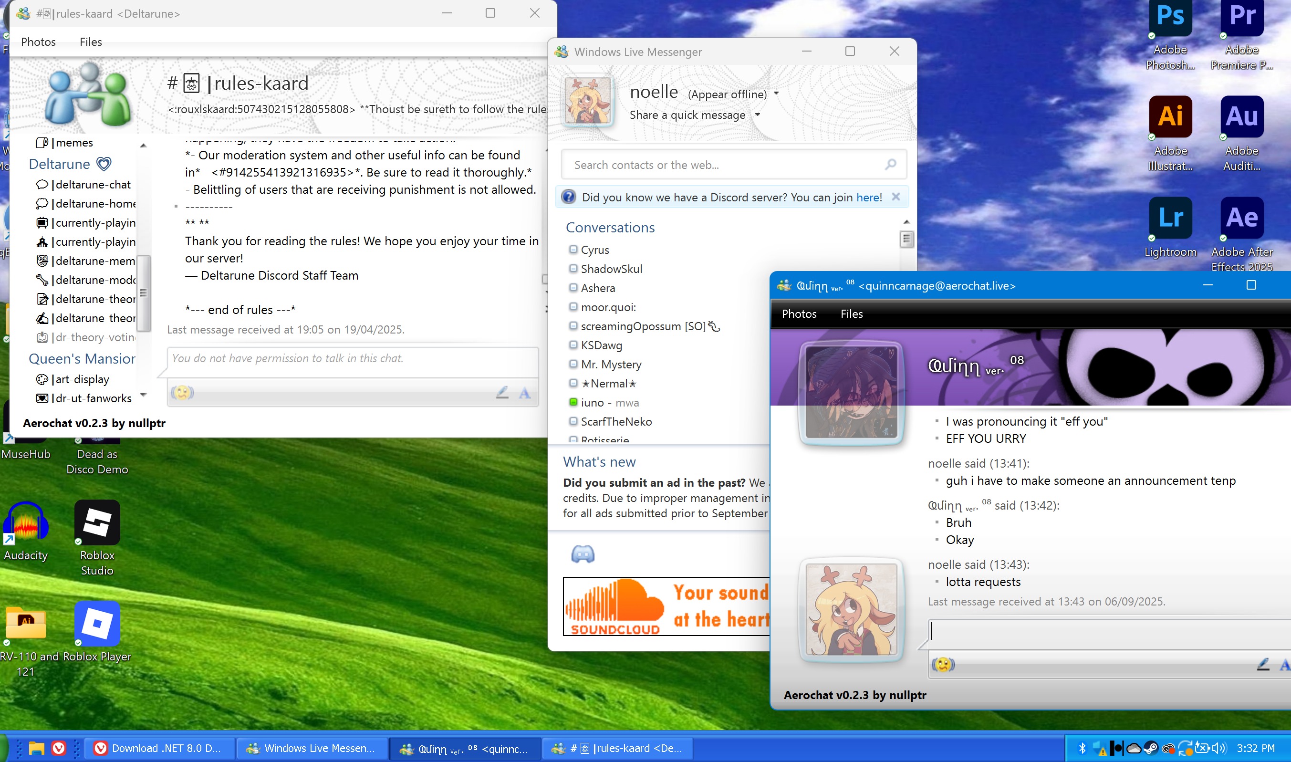Open Adobe Premiere Pro desktop icon

(x=1242, y=35)
